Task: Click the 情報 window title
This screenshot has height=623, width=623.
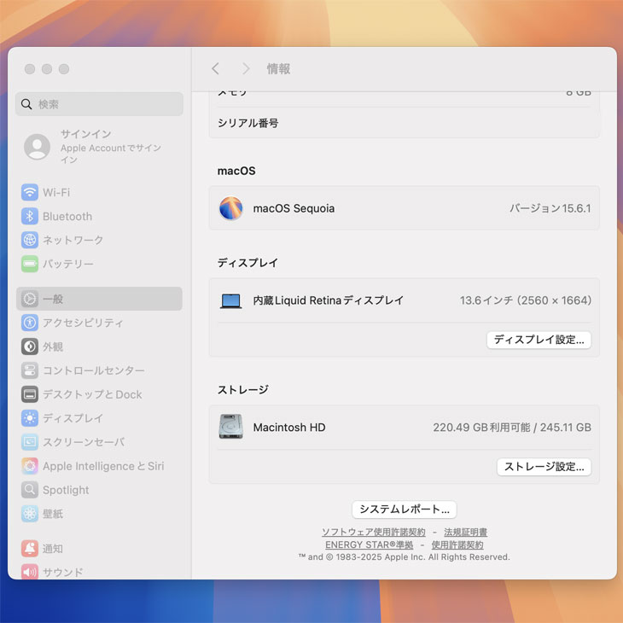Action: click(x=278, y=69)
